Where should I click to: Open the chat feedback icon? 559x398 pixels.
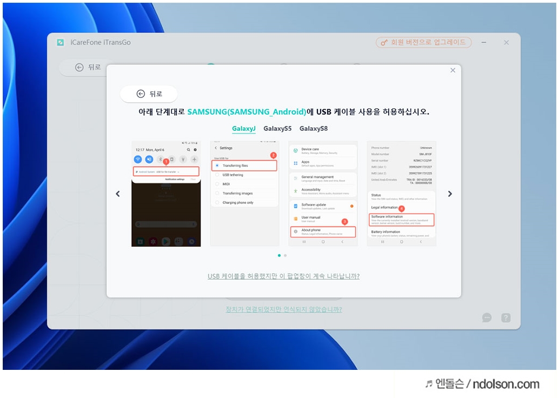pyautogui.click(x=487, y=317)
